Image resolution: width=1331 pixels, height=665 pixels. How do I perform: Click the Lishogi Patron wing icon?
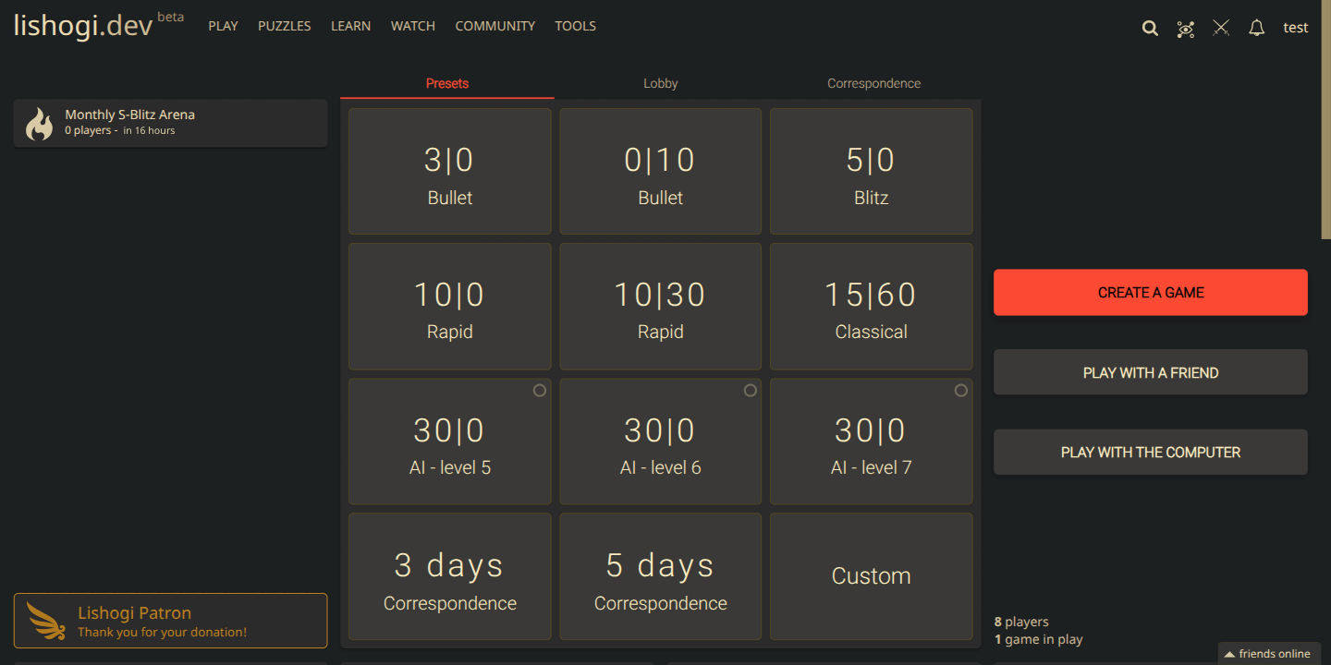46,621
